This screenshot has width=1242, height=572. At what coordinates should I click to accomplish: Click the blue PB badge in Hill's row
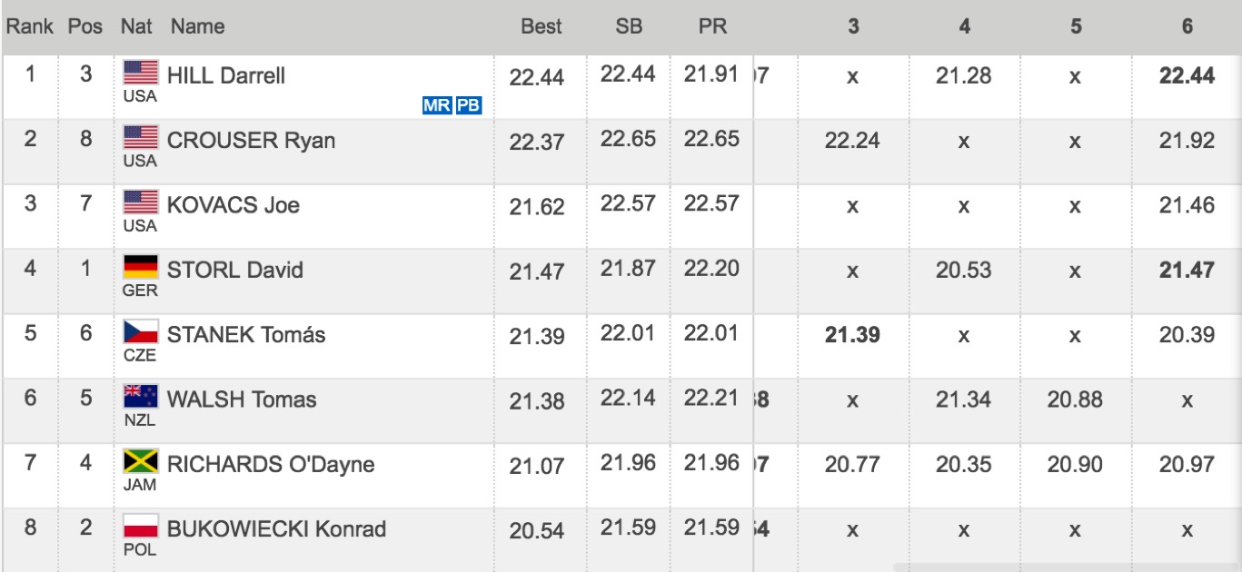coord(468,105)
